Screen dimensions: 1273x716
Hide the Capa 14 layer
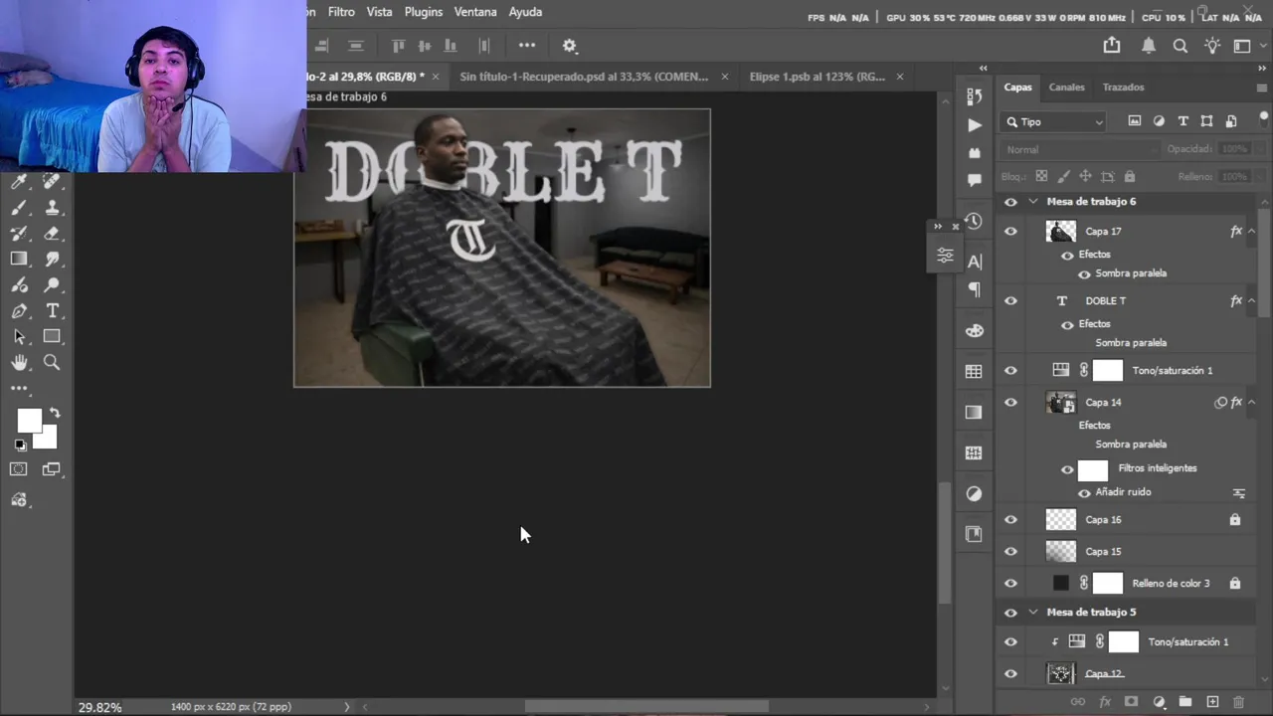tap(1010, 403)
